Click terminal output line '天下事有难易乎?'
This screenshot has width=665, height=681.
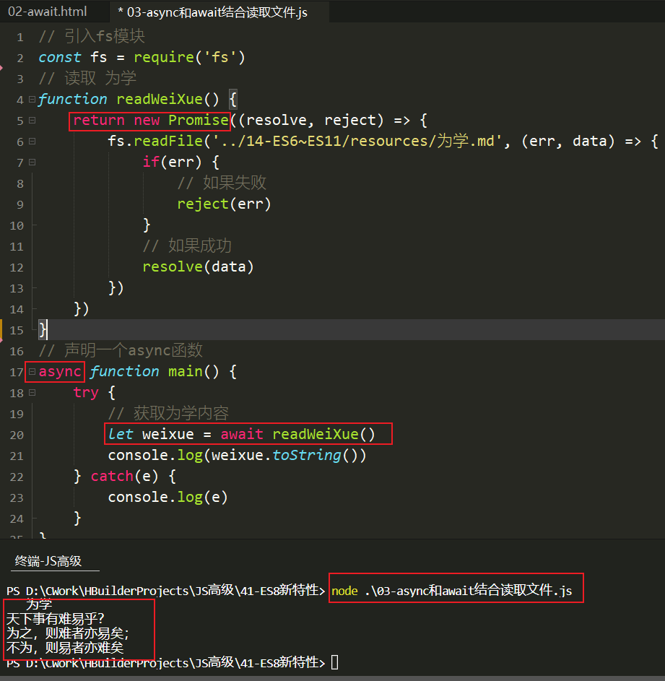tap(56, 619)
